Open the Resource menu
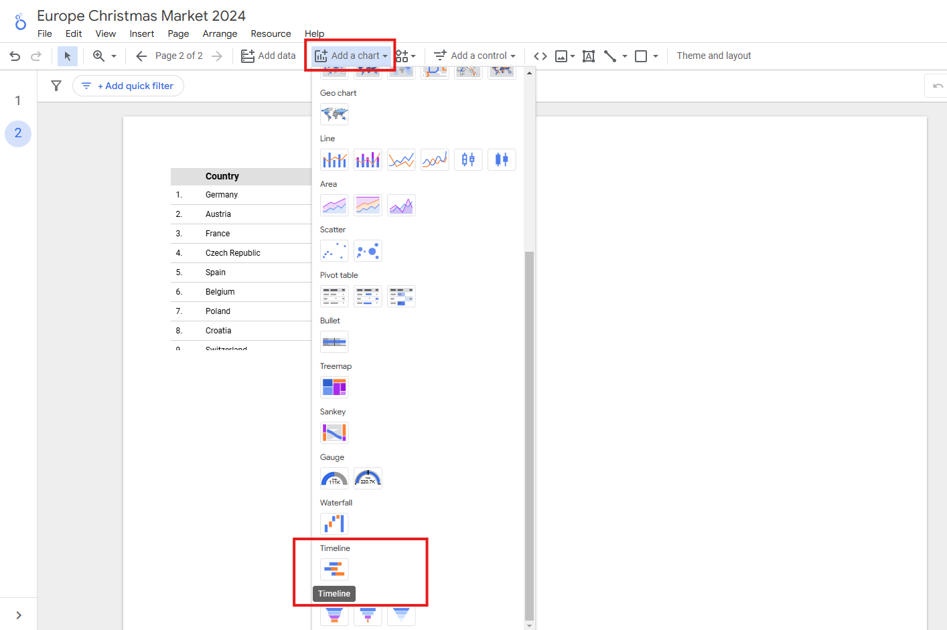Viewport: 947px width, 630px height. tap(271, 33)
